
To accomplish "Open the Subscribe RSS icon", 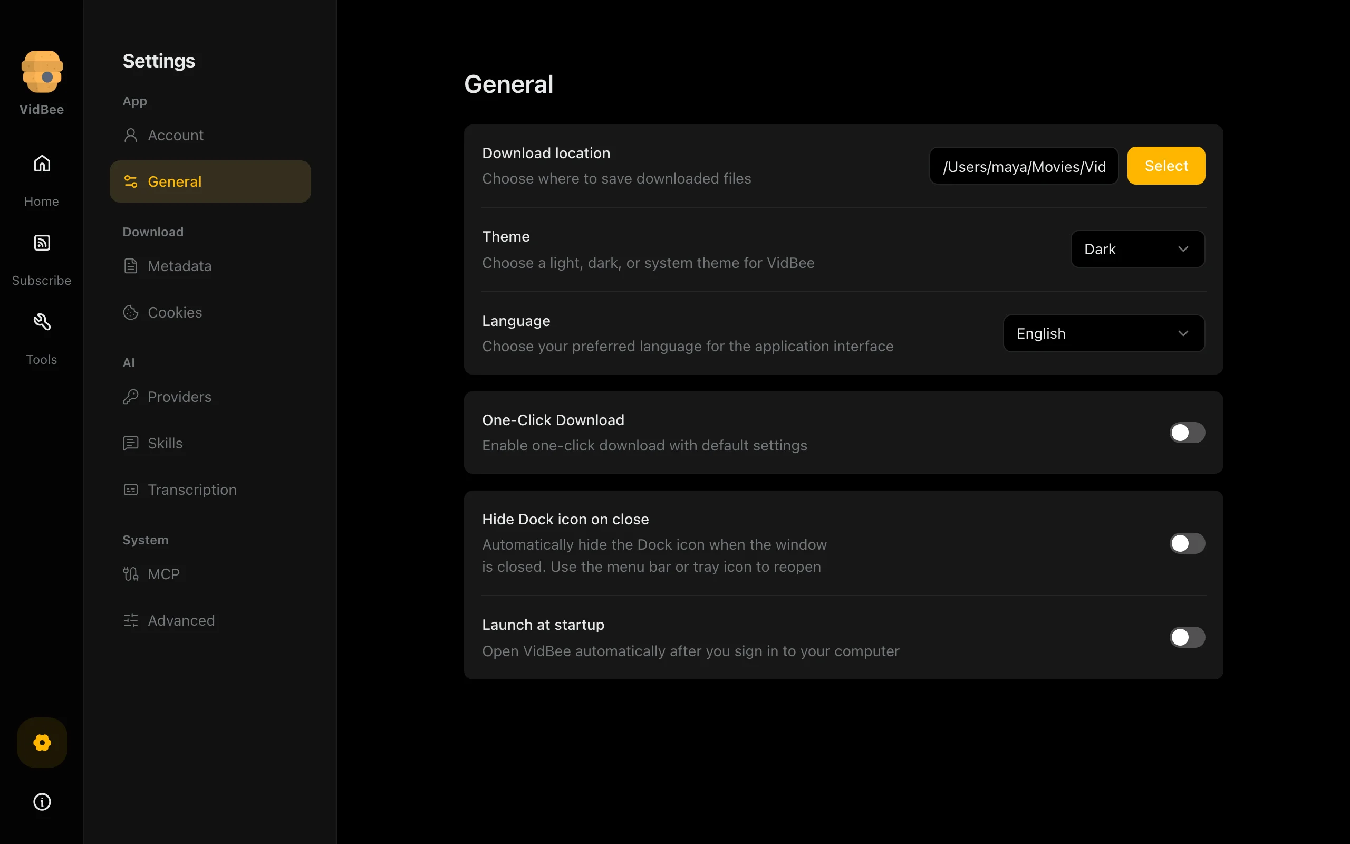I will pyautogui.click(x=42, y=243).
